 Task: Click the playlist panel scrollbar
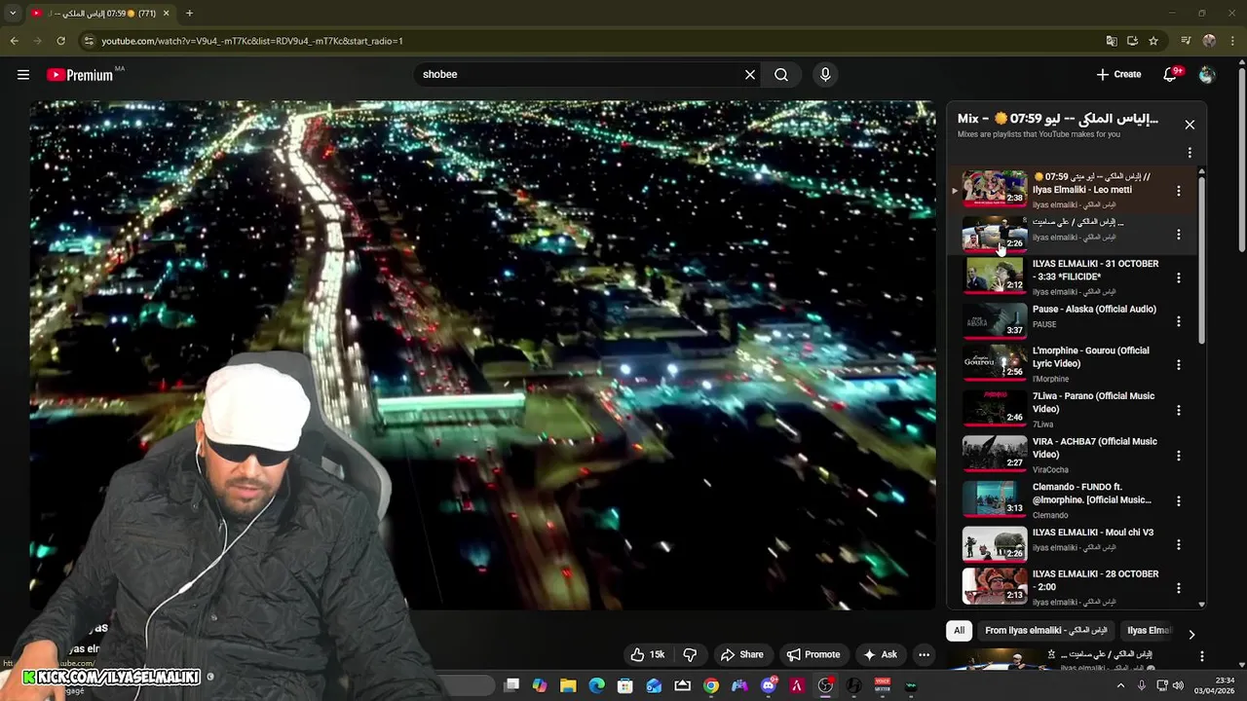(x=1201, y=258)
